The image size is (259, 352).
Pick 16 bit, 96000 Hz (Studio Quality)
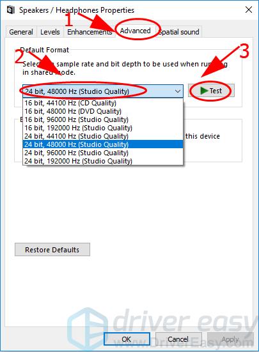coord(103,119)
